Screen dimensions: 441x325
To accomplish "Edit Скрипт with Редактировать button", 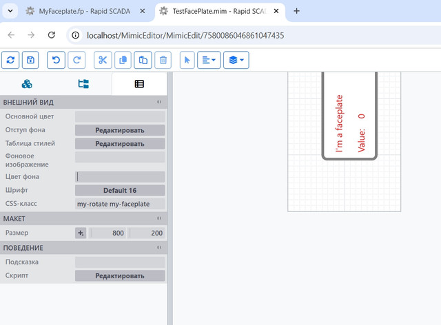I will [120, 276].
